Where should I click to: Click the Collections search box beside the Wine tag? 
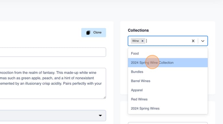(x=168, y=41)
